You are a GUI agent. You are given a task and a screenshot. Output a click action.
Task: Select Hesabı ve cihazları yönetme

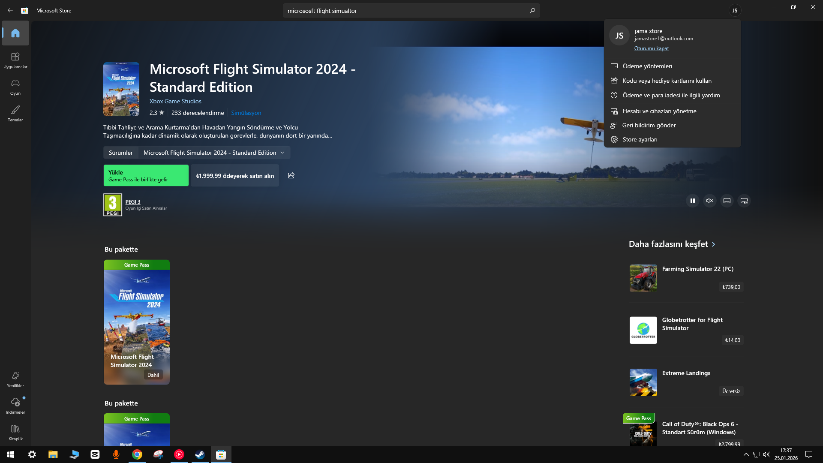[x=673, y=111]
